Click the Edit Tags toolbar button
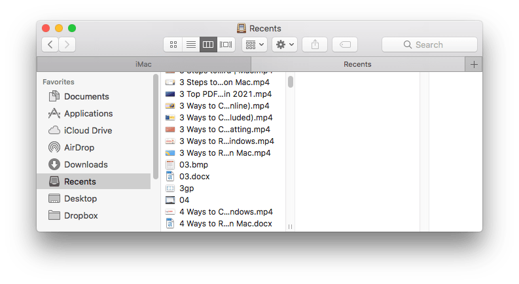 [x=345, y=44]
